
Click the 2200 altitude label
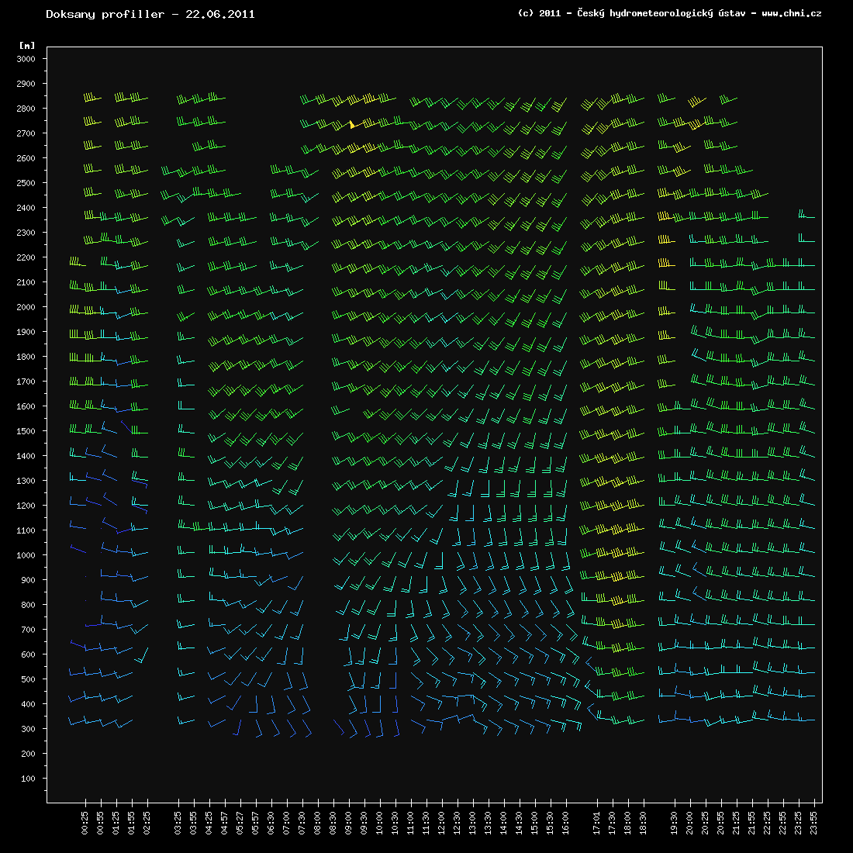(x=26, y=258)
